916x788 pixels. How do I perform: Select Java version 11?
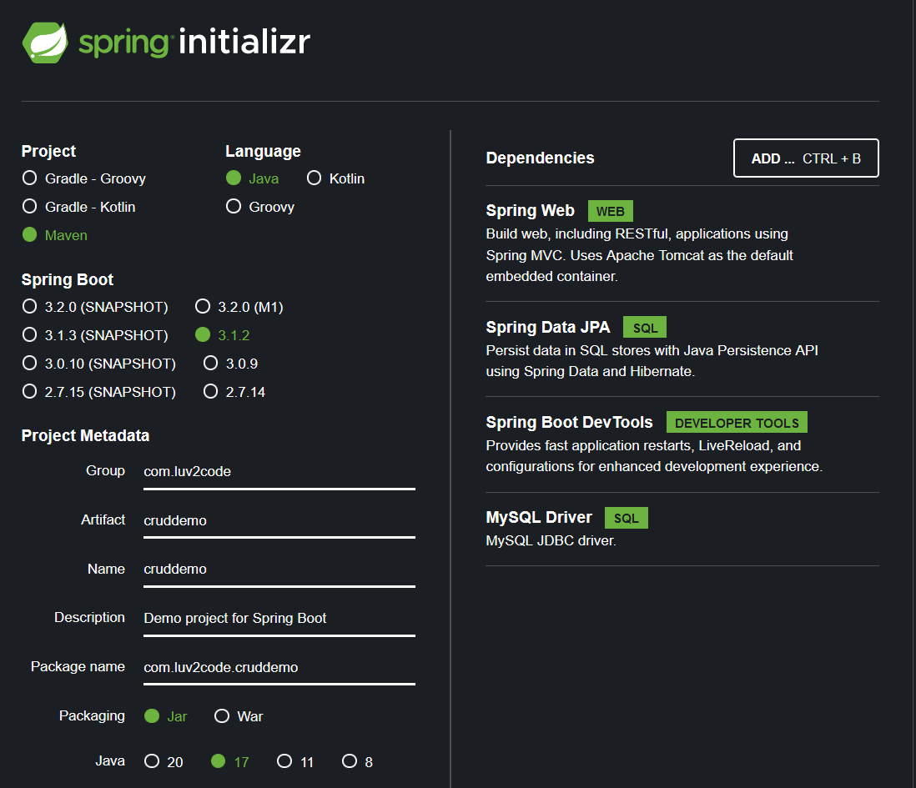click(295, 762)
